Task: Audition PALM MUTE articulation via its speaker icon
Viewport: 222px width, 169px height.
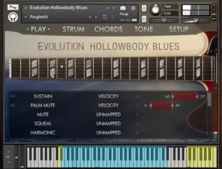Action: coord(13,105)
